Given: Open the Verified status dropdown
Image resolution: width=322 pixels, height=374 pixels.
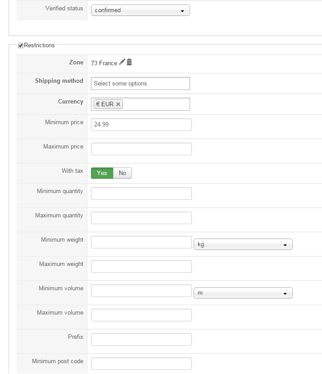Looking at the screenshot, I should click(140, 10).
